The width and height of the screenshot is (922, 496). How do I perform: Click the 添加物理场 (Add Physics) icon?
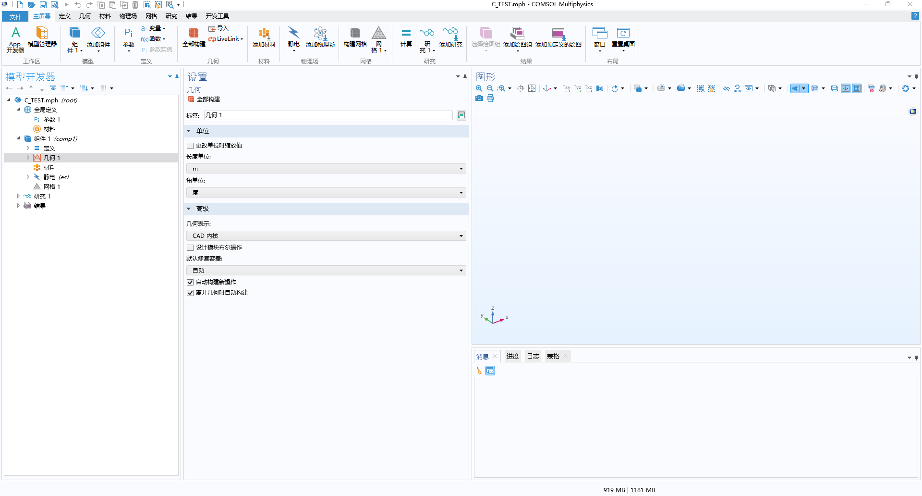tap(320, 37)
